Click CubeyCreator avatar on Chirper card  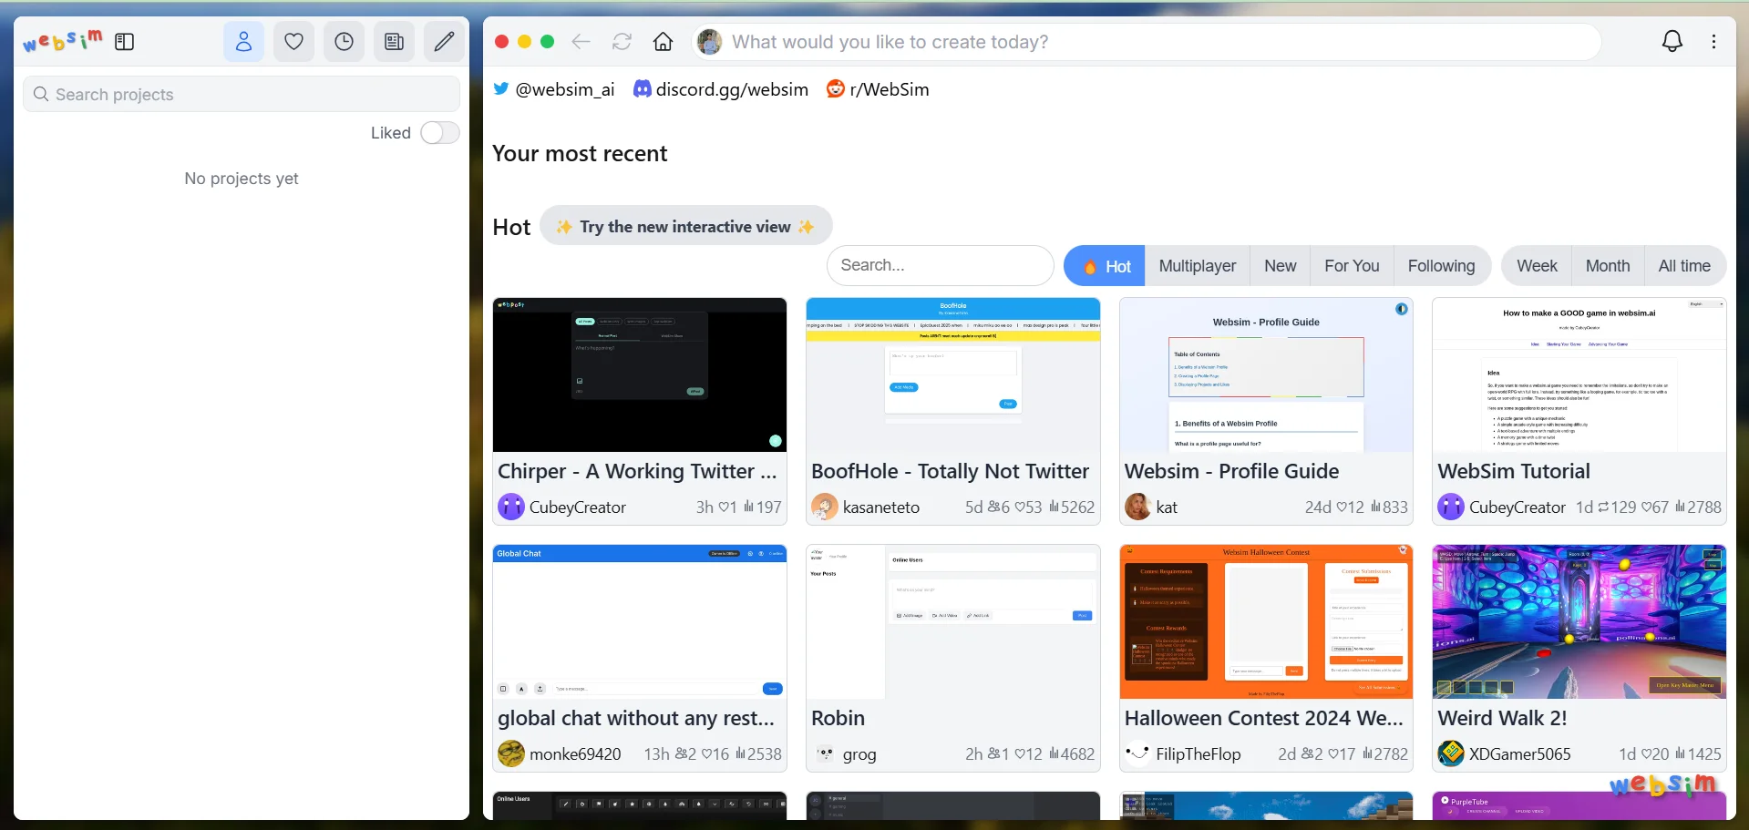[511, 507]
